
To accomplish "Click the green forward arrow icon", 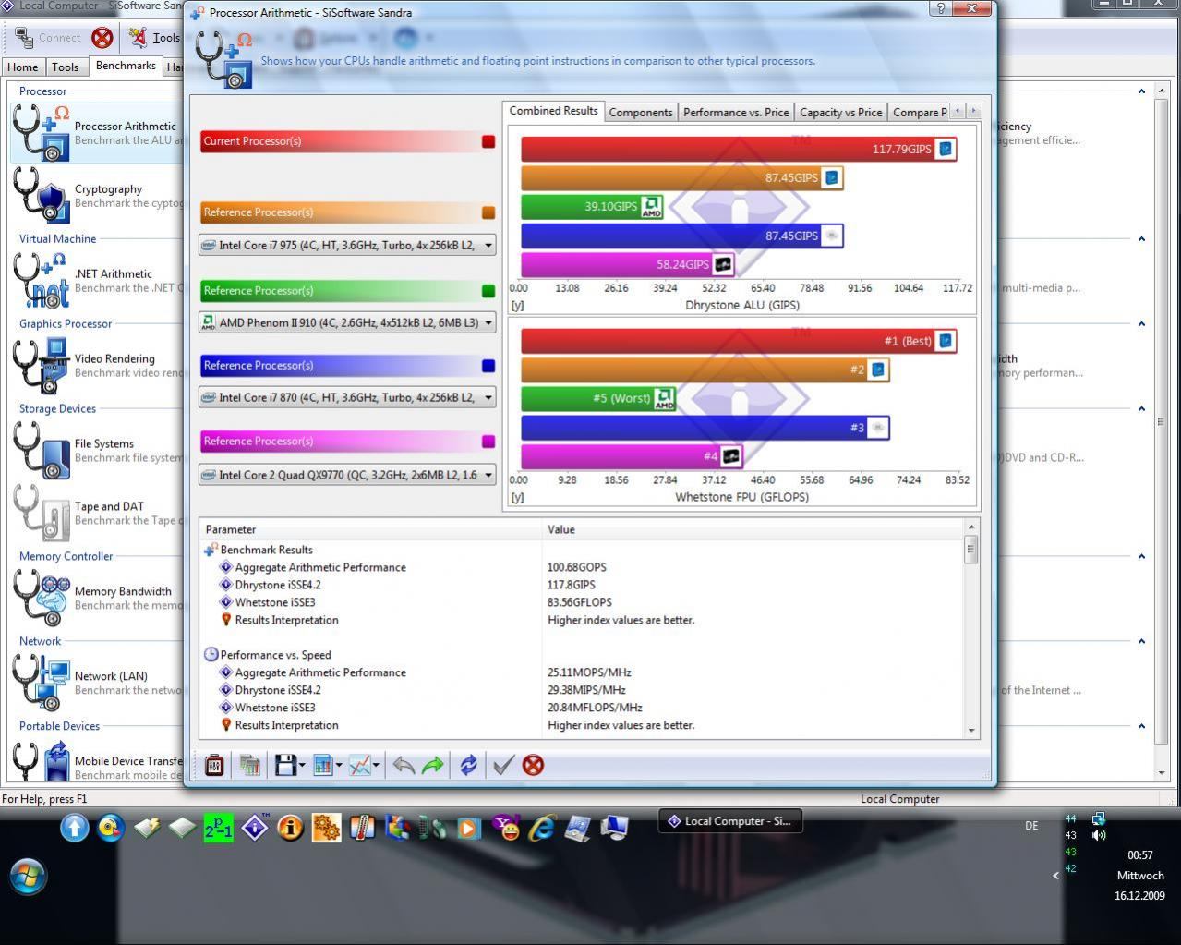I will coord(433,765).
